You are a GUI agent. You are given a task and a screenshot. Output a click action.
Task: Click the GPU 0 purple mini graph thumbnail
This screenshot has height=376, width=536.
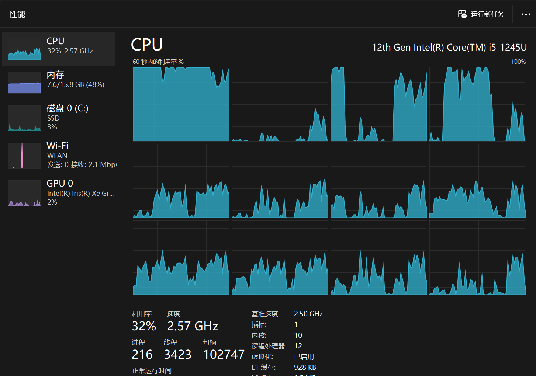pyautogui.click(x=24, y=193)
